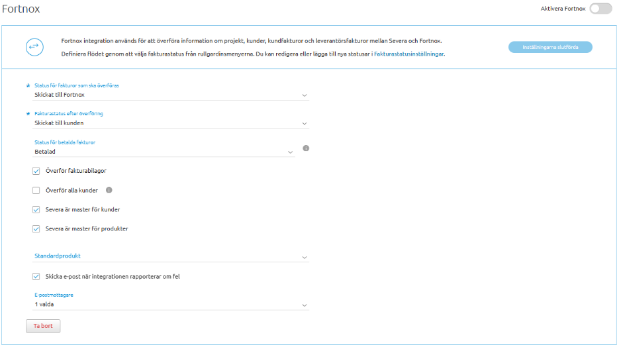The width and height of the screenshot is (621, 349).
Task: Expand Fakturastatus efter överföring dropdown
Action: (304, 124)
